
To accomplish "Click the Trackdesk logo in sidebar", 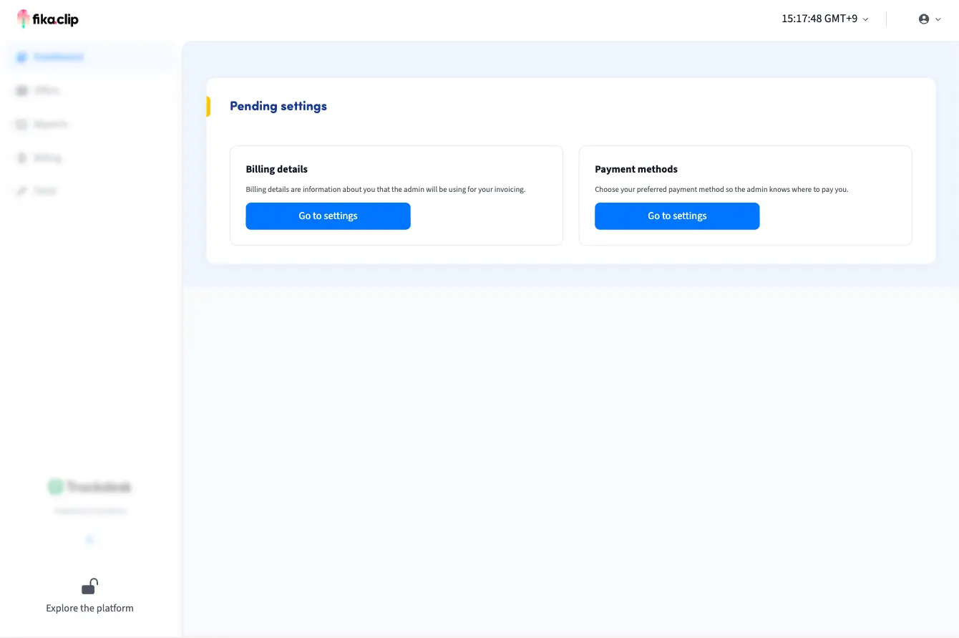I will [89, 488].
